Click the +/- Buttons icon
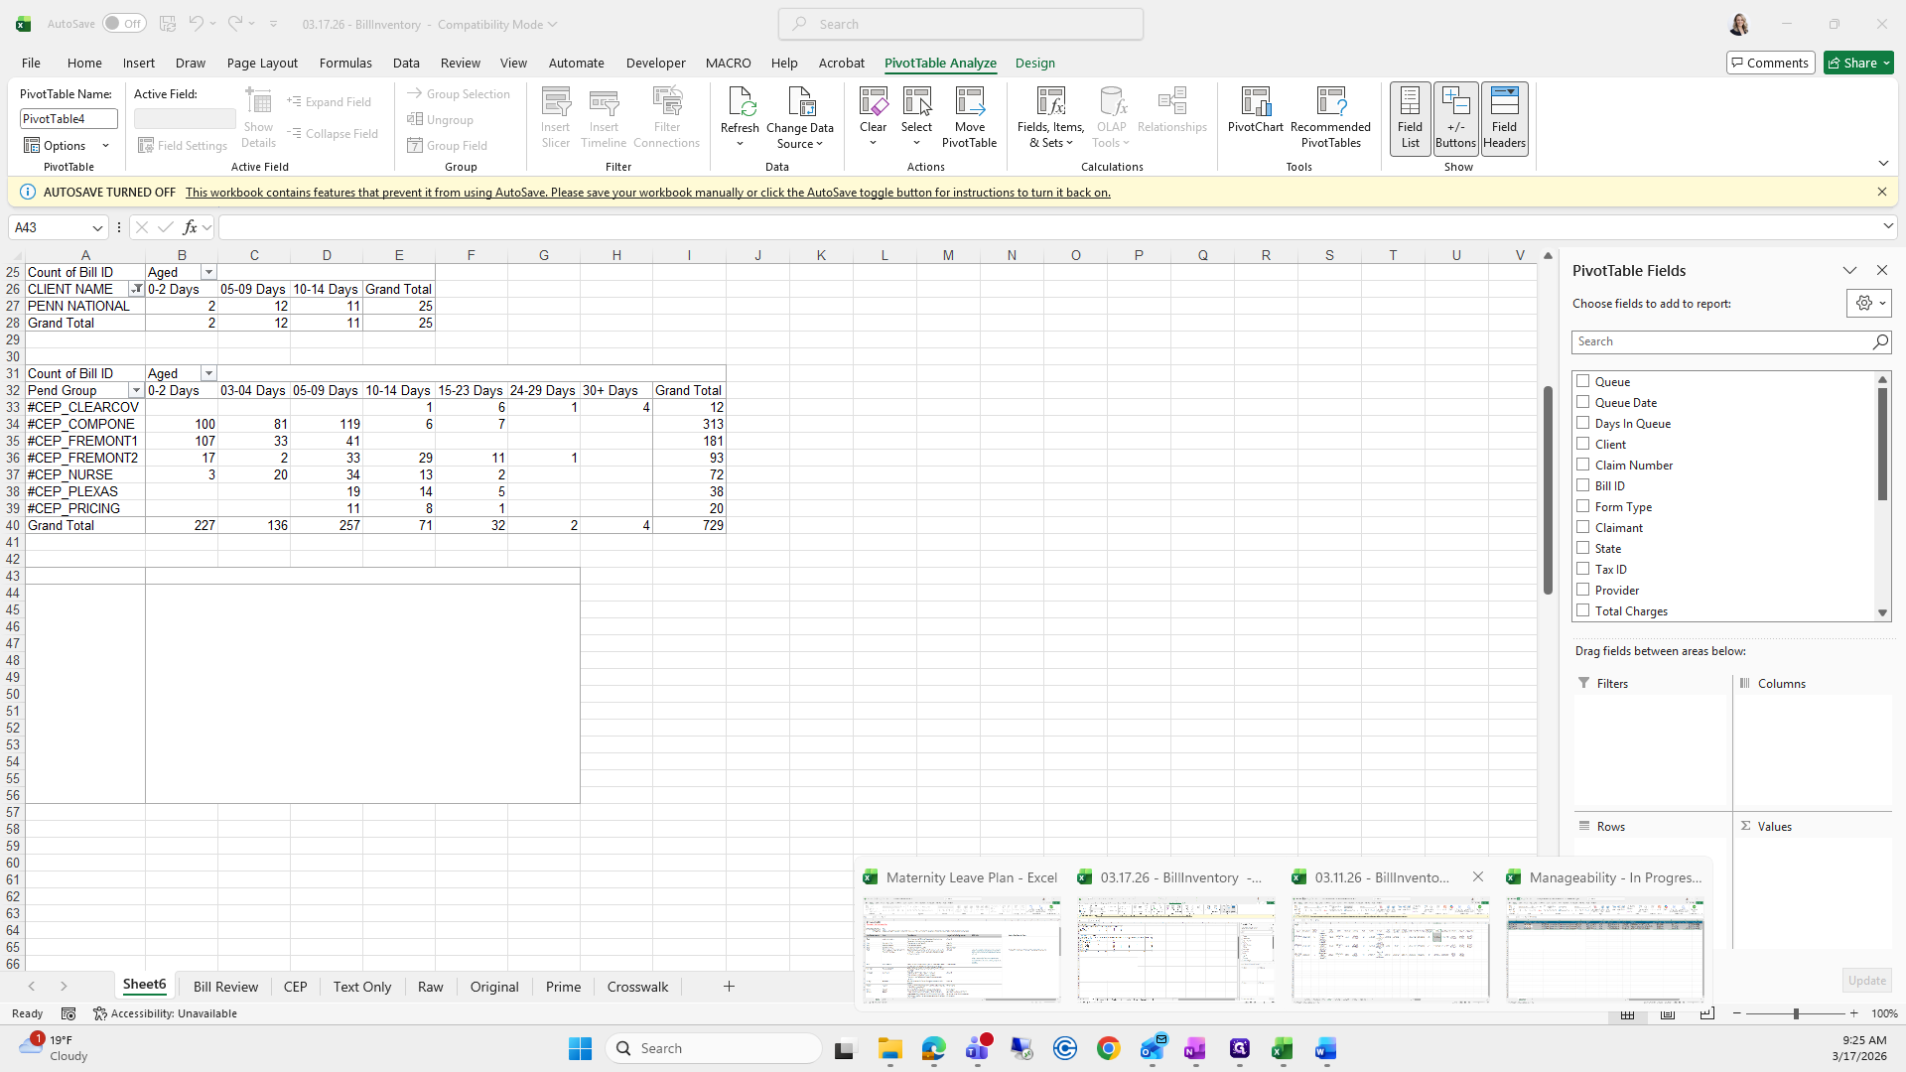 1455,118
